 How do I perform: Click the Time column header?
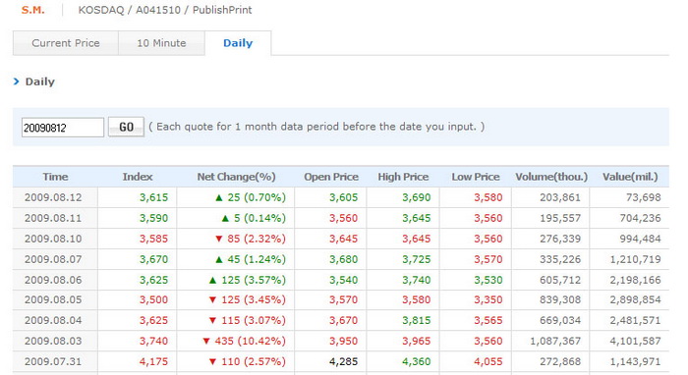click(x=55, y=177)
